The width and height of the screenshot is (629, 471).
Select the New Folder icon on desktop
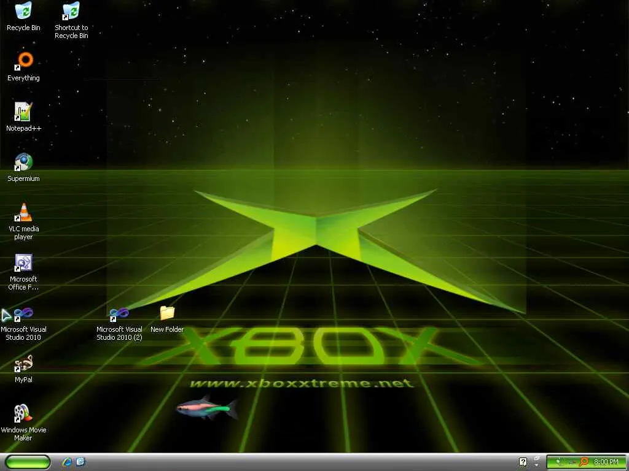coord(167,313)
